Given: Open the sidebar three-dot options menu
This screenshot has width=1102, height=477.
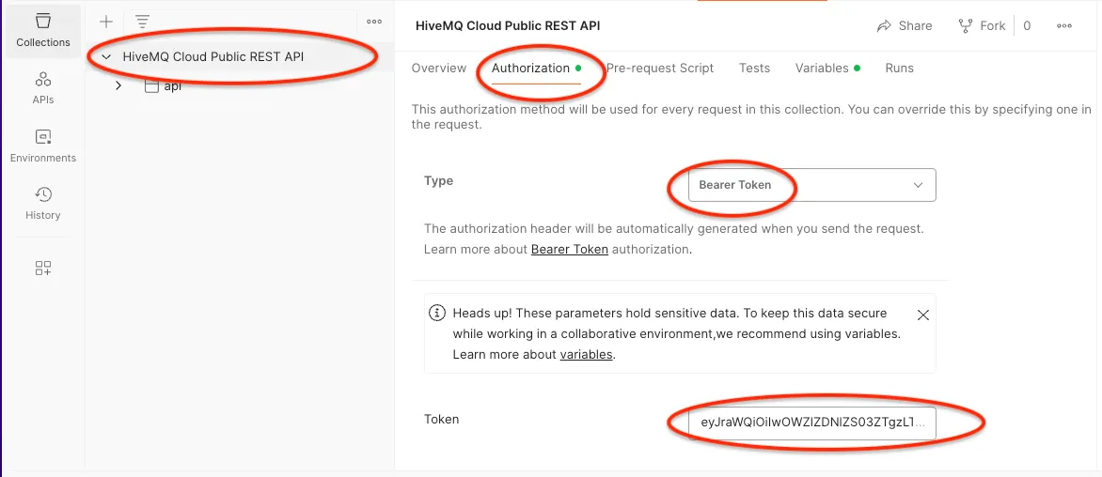Looking at the screenshot, I should pos(374,22).
